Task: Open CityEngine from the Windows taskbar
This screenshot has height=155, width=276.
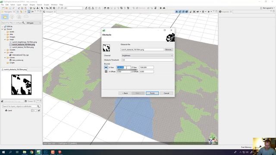Action: (x=38, y=152)
